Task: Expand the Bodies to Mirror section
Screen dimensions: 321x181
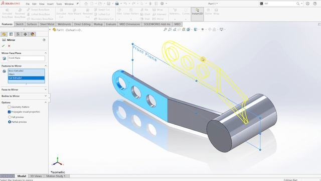Action: [x=46, y=96]
